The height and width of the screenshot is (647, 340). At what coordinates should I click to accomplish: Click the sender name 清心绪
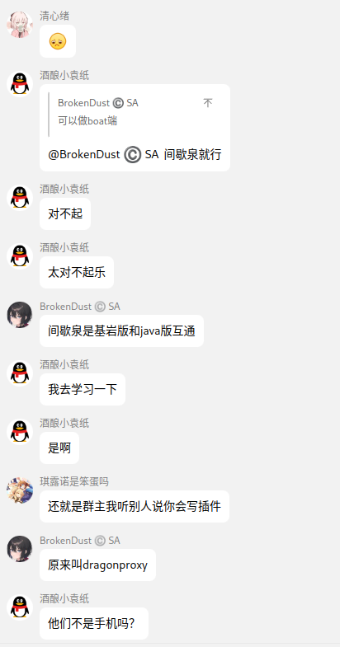(x=54, y=16)
